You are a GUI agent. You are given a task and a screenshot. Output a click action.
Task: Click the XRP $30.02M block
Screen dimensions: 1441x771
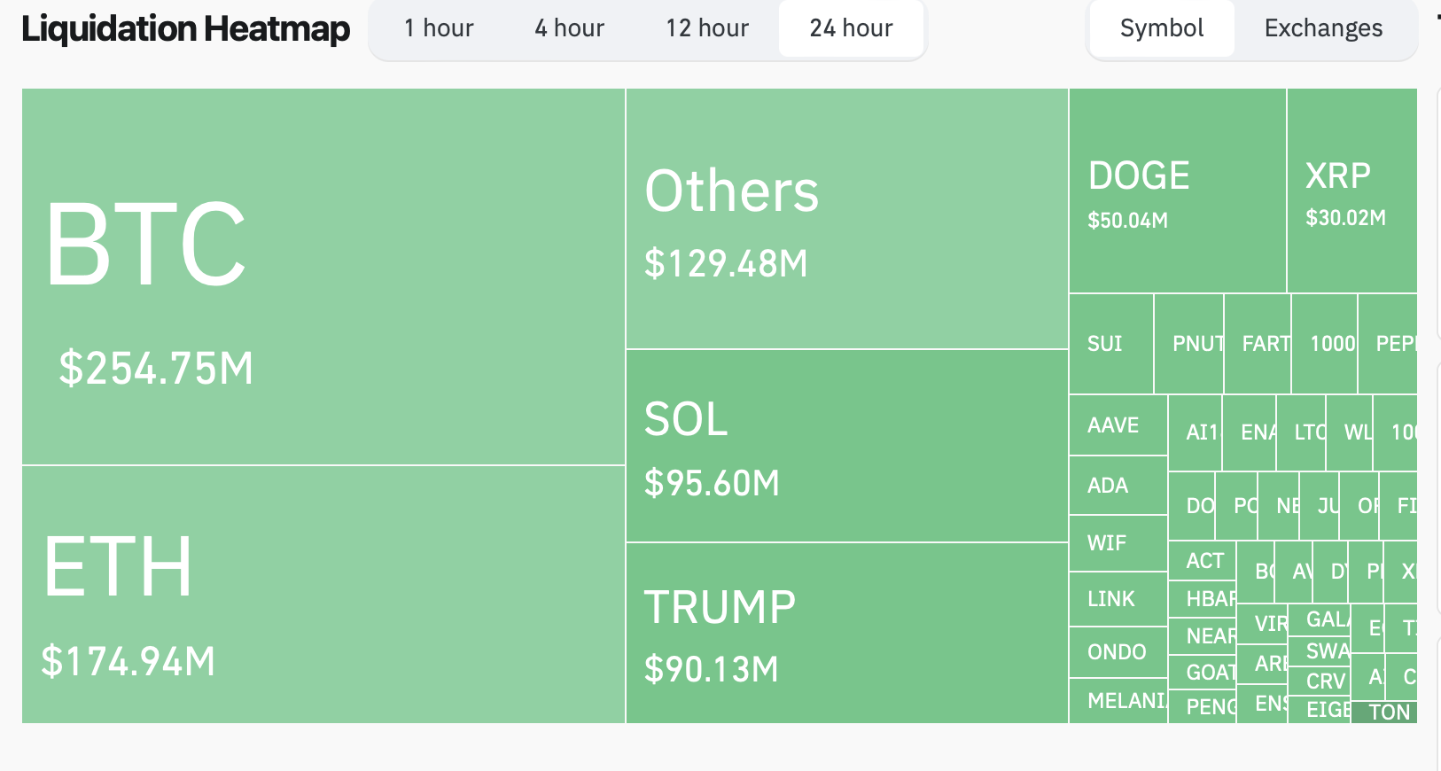pyautogui.click(x=1352, y=191)
